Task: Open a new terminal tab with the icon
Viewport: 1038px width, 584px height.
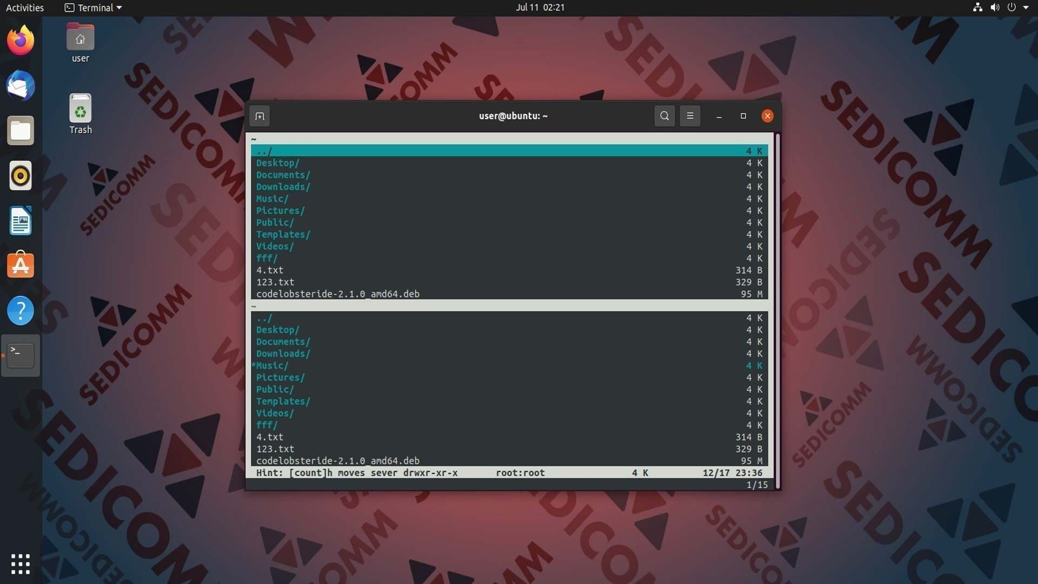Action: (x=259, y=116)
